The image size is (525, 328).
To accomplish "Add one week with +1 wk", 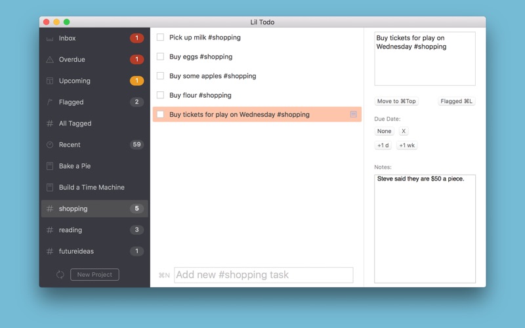I will coord(407,145).
